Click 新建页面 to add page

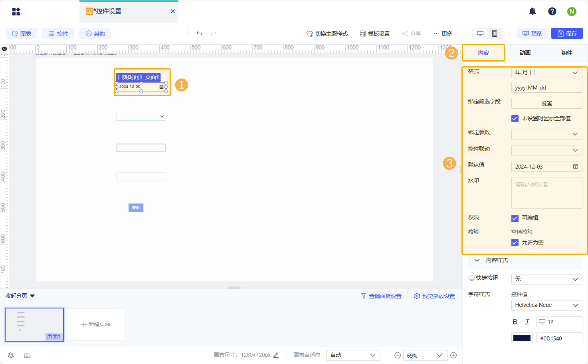[x=95, y=324]
